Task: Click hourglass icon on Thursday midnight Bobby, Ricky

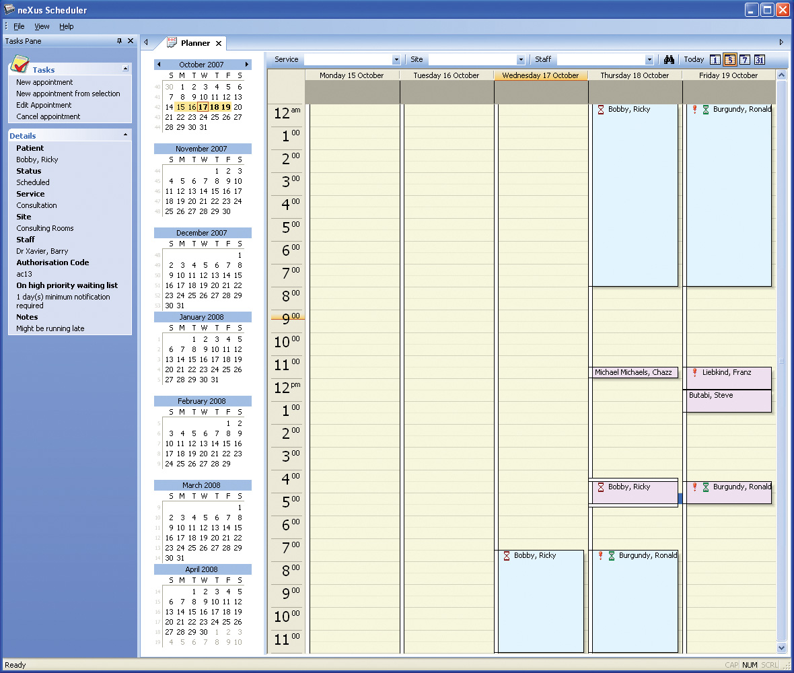Action: (x=601, y=110)
